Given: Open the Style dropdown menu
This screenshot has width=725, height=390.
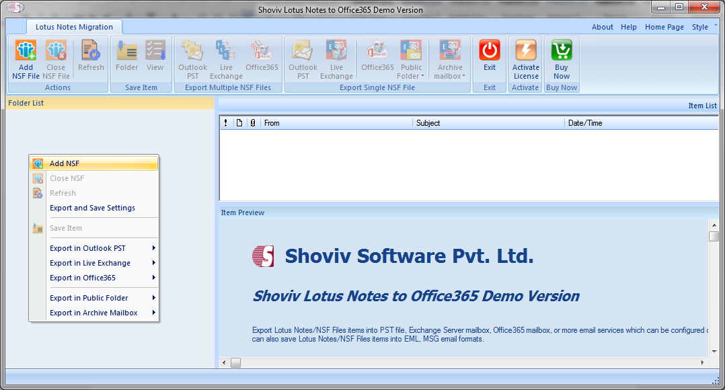Looking at the screenshot, I should click(699, 27).
